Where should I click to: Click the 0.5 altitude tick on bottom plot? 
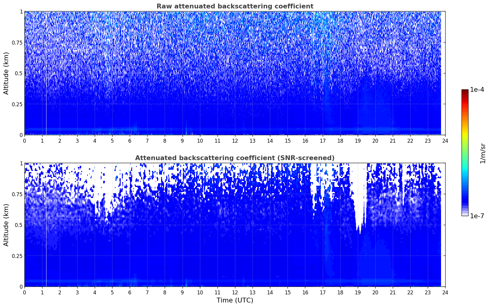coord(19,225)
